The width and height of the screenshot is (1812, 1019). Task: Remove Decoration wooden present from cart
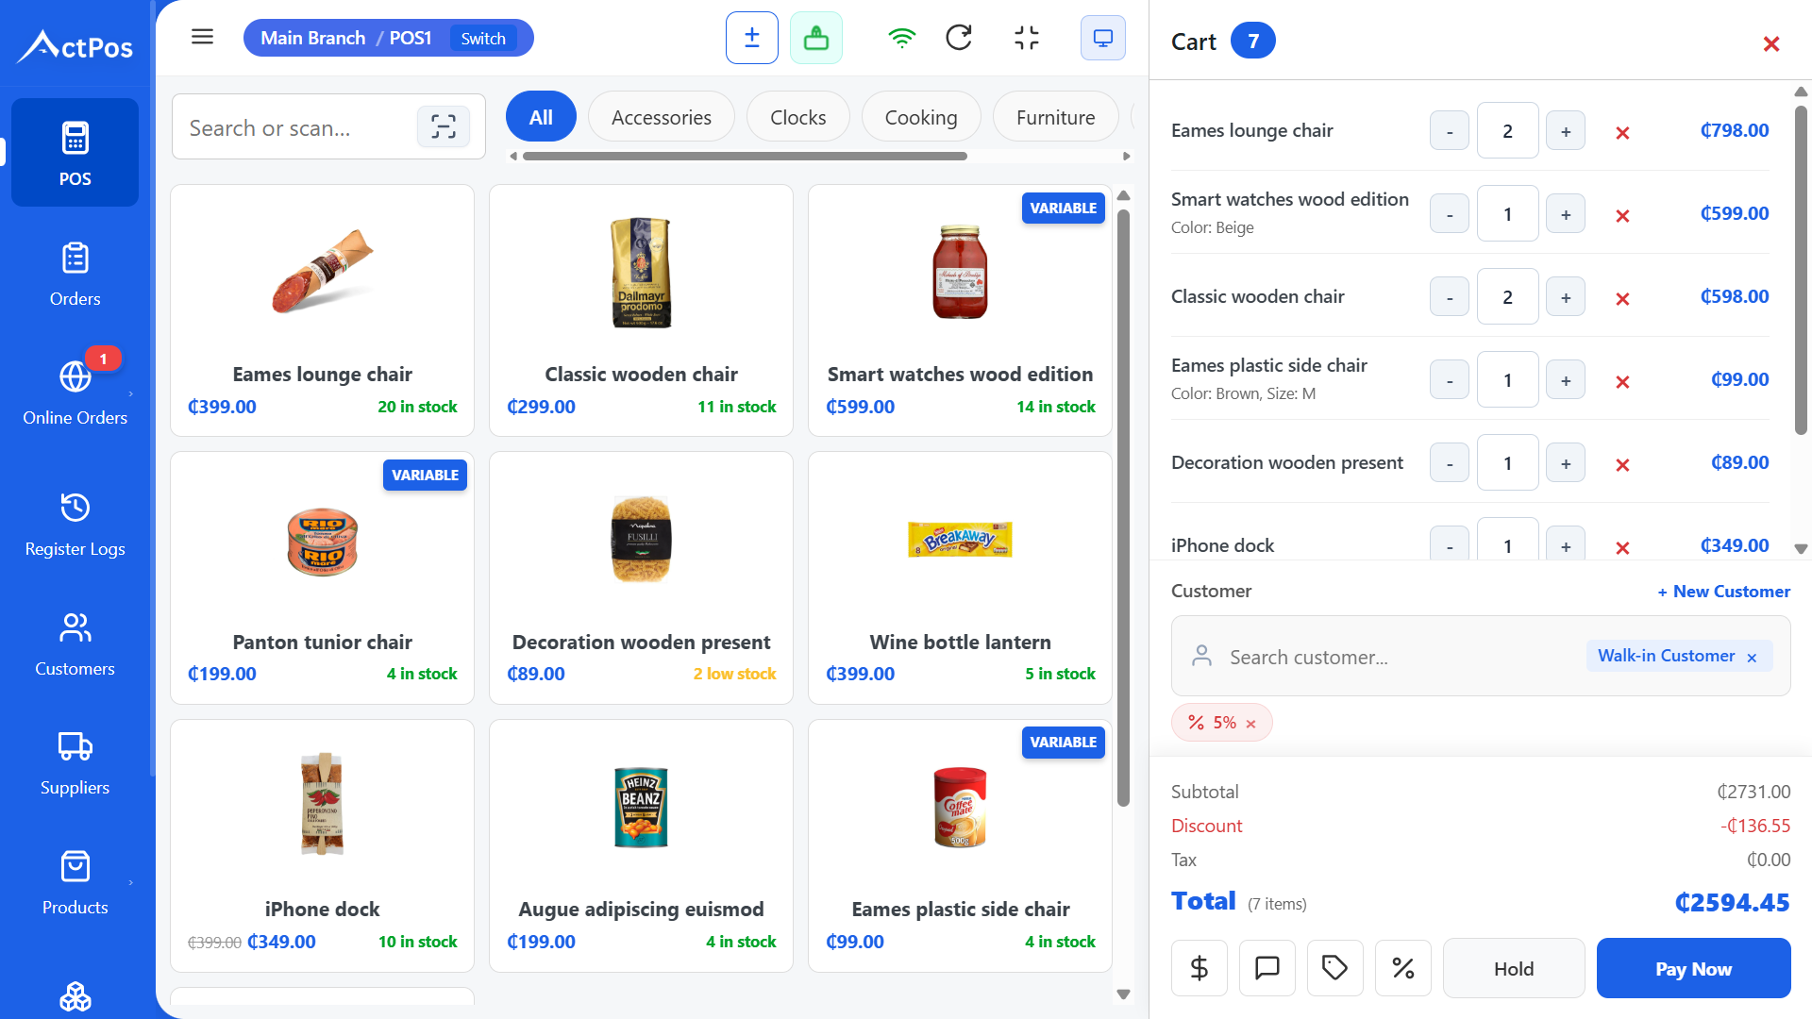[x=1622, y=464]
